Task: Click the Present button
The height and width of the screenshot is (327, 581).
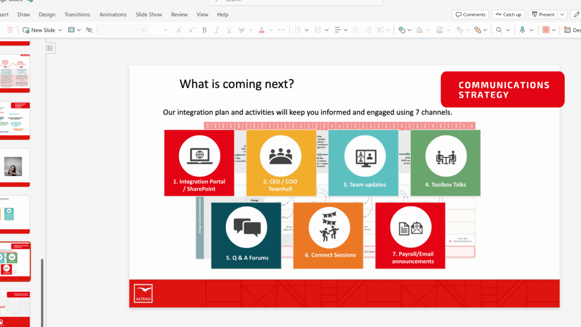Action: [543, 15]
